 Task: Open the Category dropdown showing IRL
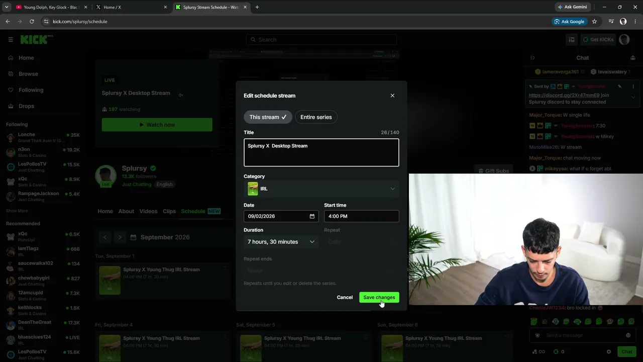(x=321, y=189)
